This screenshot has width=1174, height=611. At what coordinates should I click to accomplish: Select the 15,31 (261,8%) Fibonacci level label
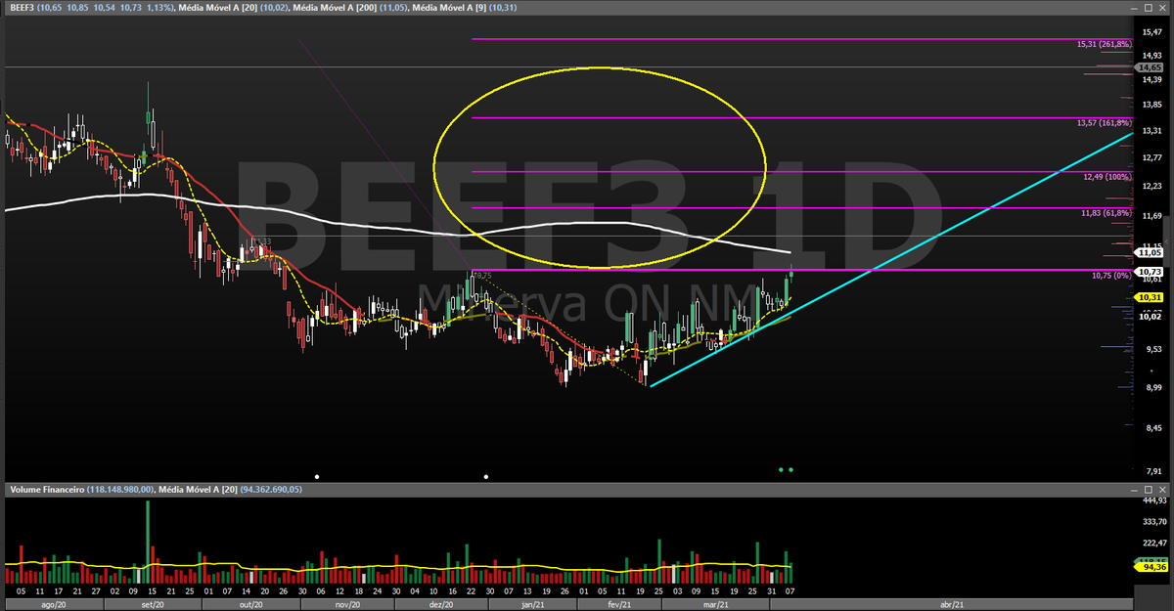click(x=1104, y=44)
